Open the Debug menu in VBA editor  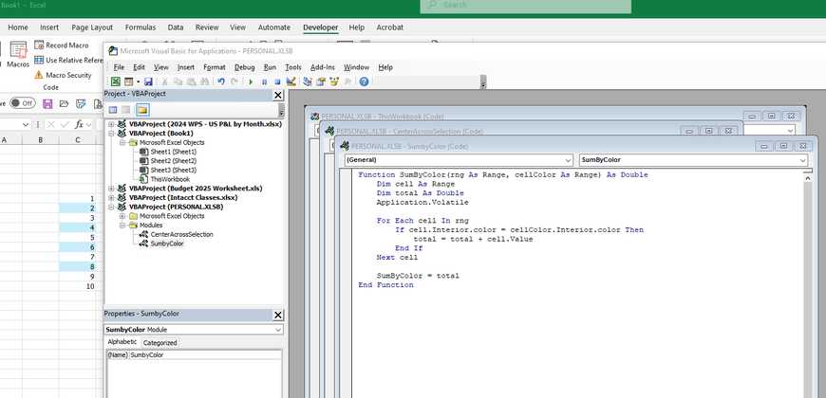tap(244, 67)
